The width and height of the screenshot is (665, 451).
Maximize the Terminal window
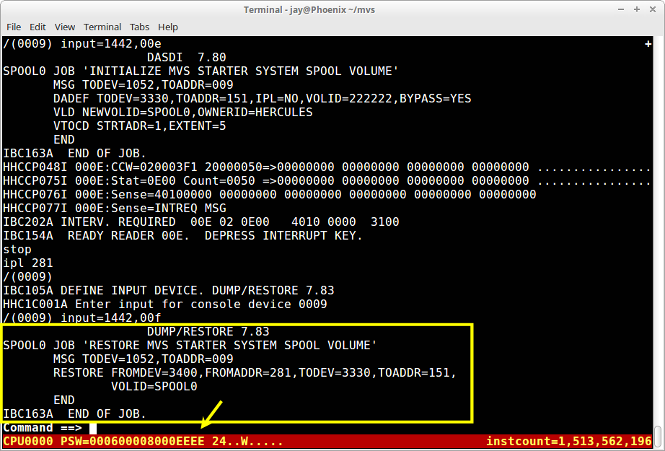click(x=637, y=9)
